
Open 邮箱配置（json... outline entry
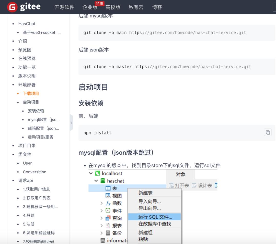(x=43, y=128)
